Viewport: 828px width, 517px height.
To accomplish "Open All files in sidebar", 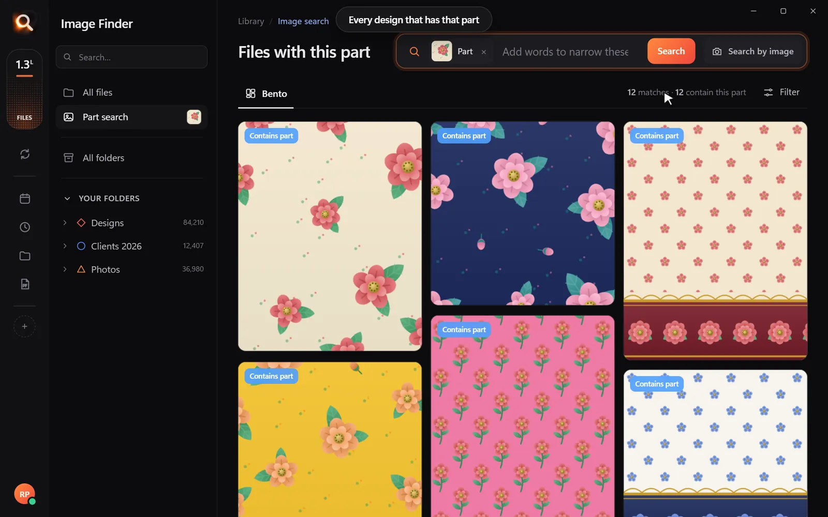I will tap(131, 93).
